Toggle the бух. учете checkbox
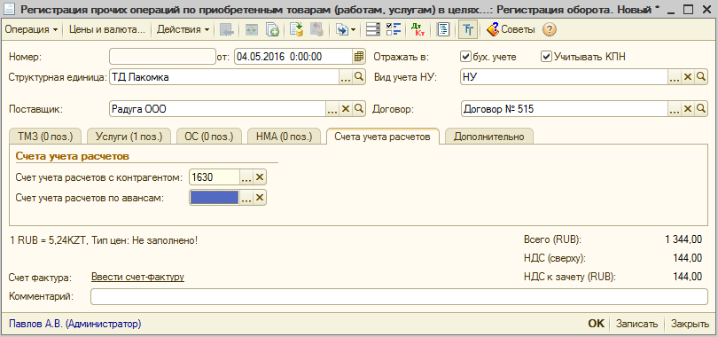Viewport: 718px width, 337px height. [465, 57]
